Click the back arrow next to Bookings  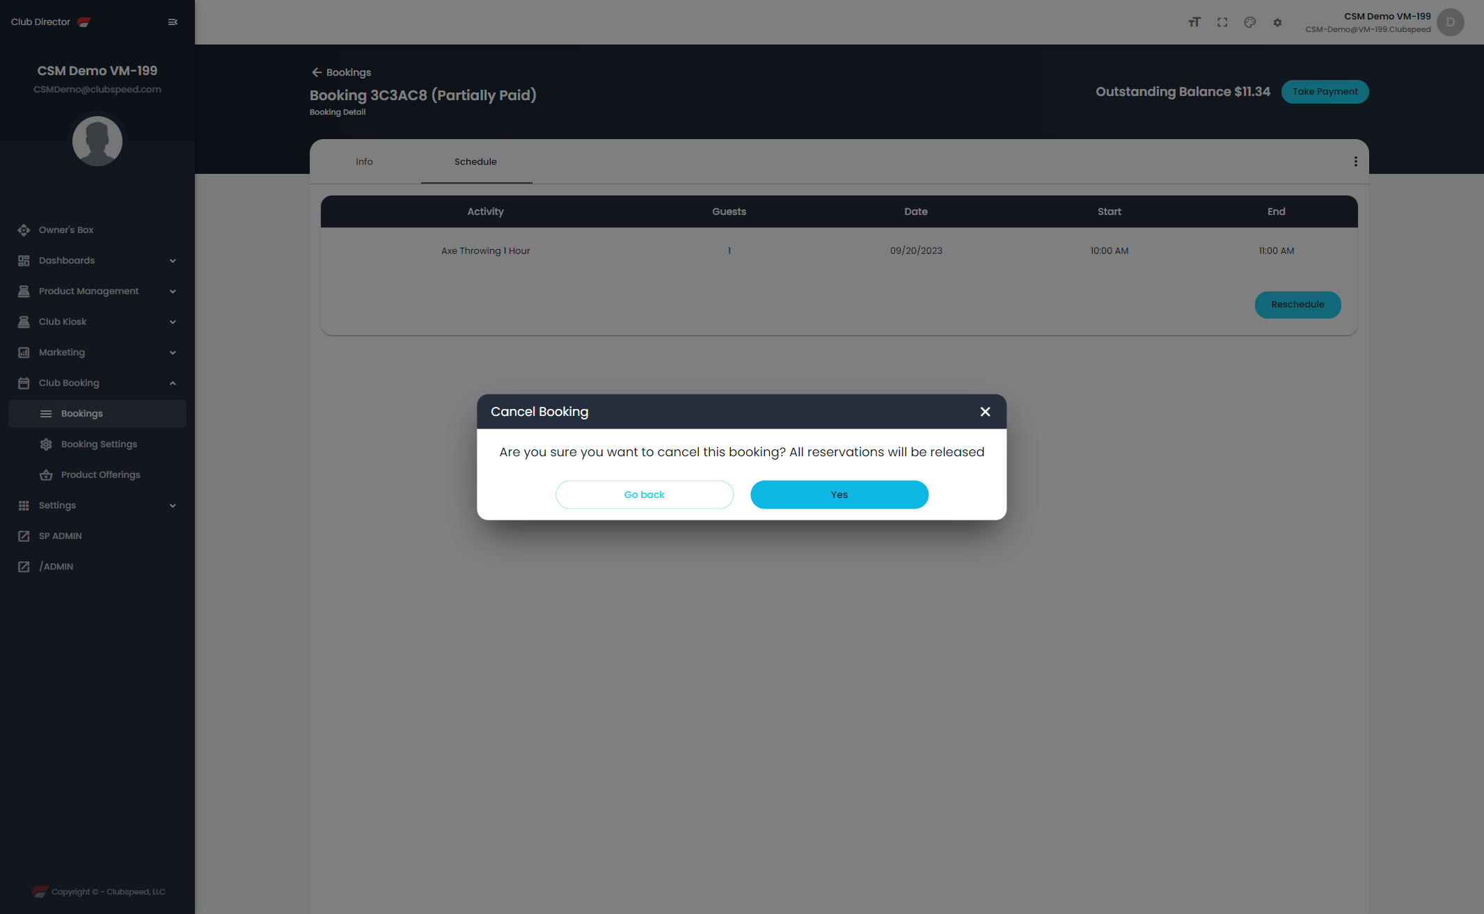point(317,72)
